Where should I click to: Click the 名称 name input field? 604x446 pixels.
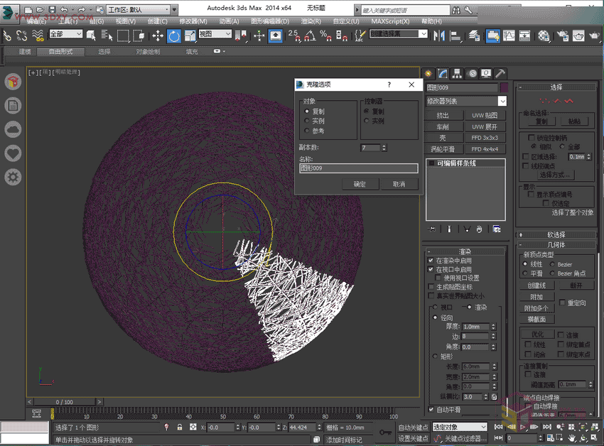[359, 168]
